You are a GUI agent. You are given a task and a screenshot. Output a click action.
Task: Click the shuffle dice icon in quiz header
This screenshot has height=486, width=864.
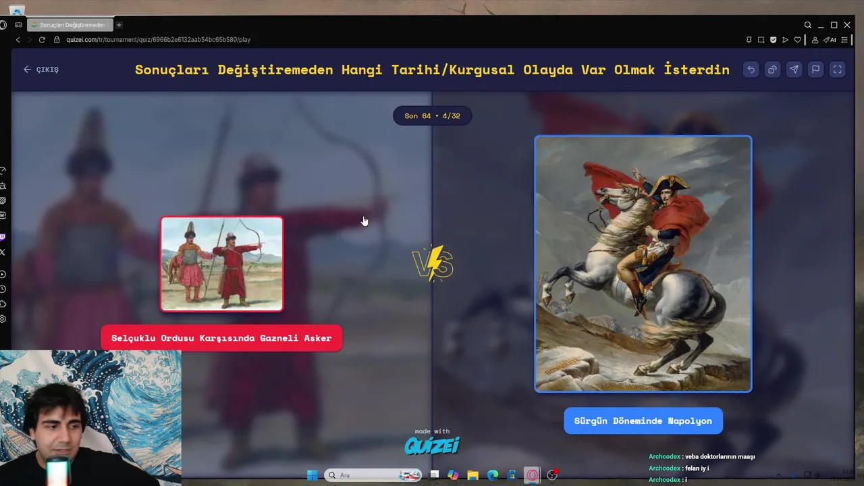tap(772, 70)
